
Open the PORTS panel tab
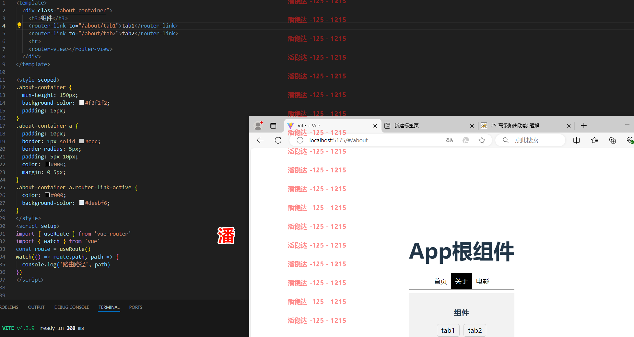coord(135,307)
